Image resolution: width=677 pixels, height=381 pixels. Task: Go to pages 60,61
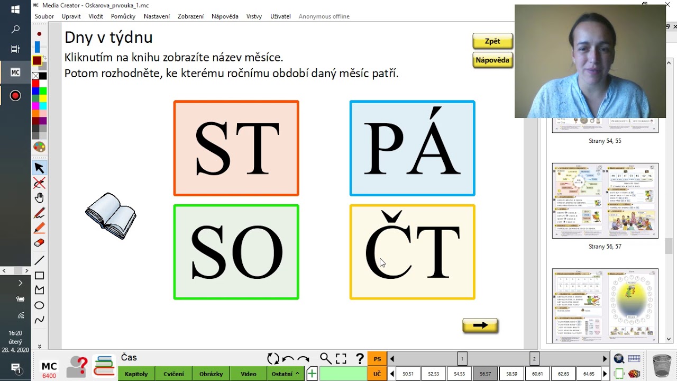(x=537, y=374)
